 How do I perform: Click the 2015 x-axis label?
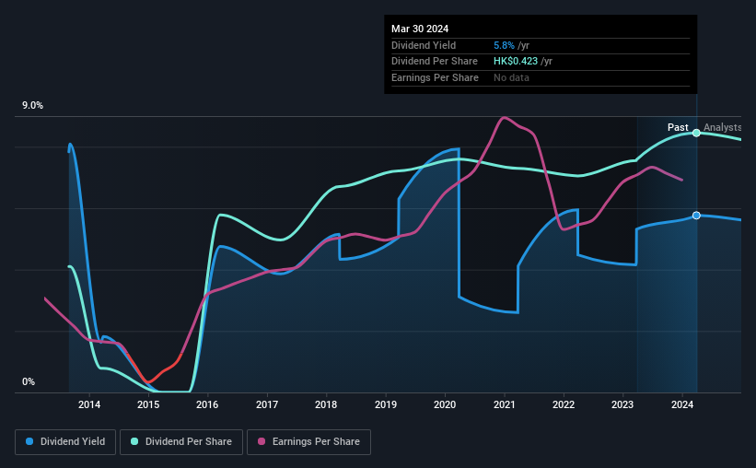click(148, 404)
